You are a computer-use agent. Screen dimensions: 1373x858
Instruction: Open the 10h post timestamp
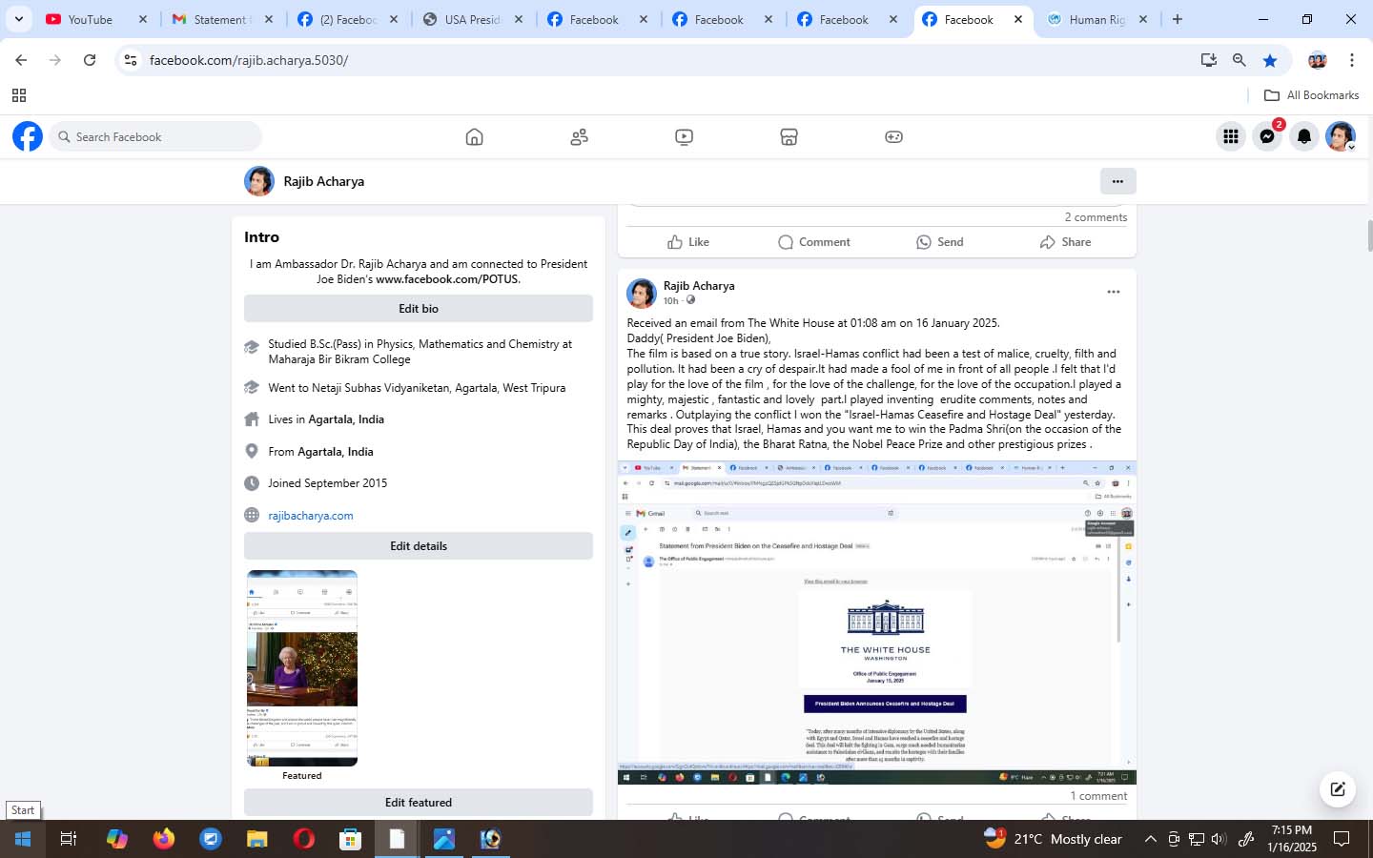coord(670,301)
